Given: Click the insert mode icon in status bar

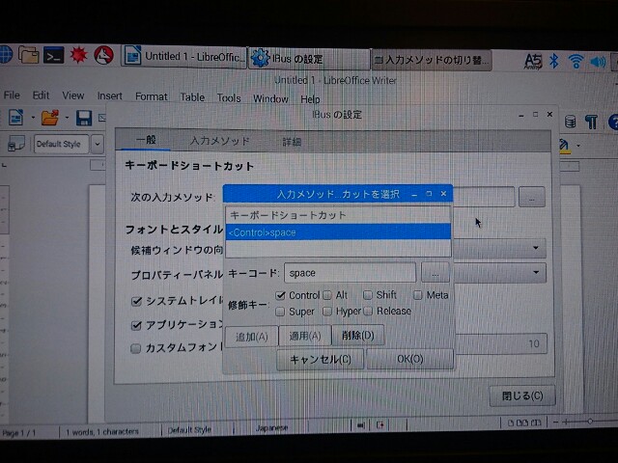Looking at the screenshot, I should click(360, 425).
